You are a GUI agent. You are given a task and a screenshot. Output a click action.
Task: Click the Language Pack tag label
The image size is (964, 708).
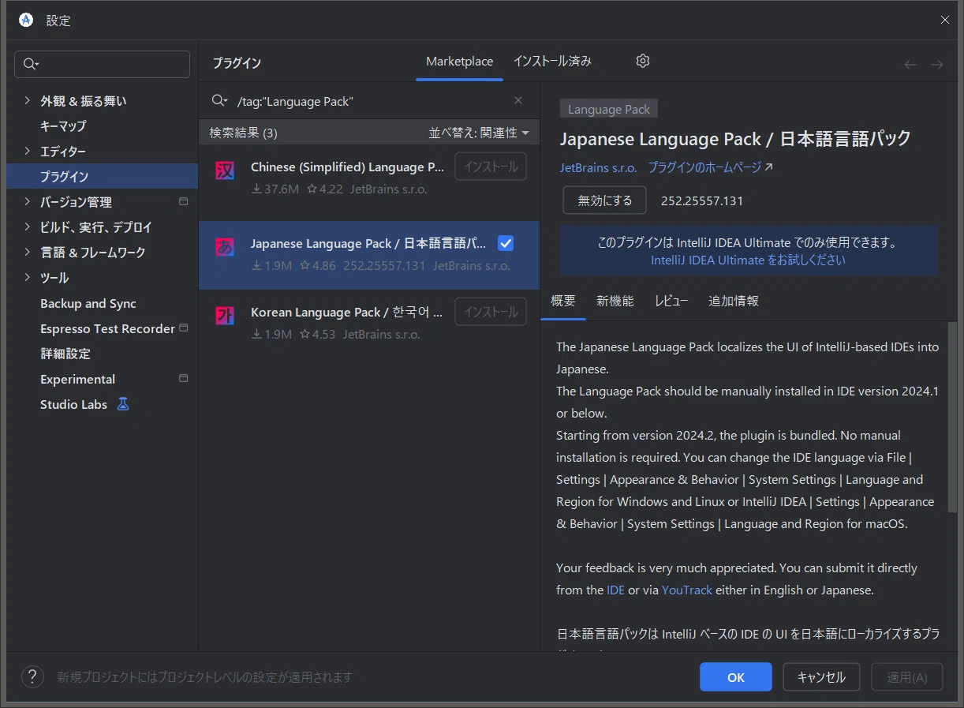click(609, 110)
